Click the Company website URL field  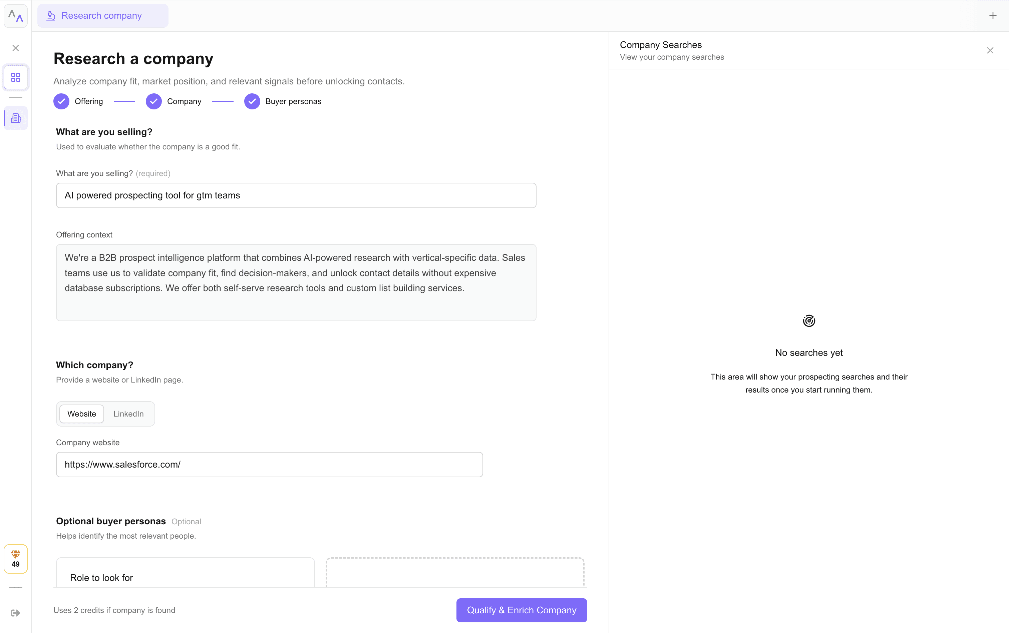click(x=269, y=464)
